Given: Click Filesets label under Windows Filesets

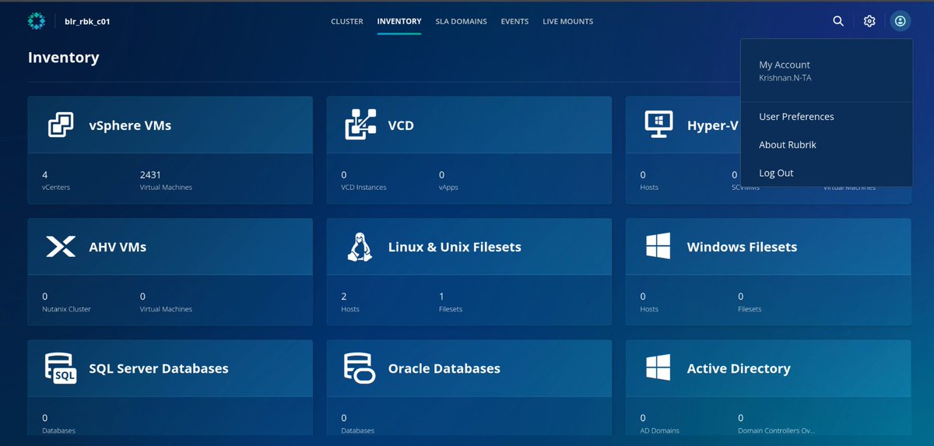Looking at the screenshot, I should tap(750, 309).
